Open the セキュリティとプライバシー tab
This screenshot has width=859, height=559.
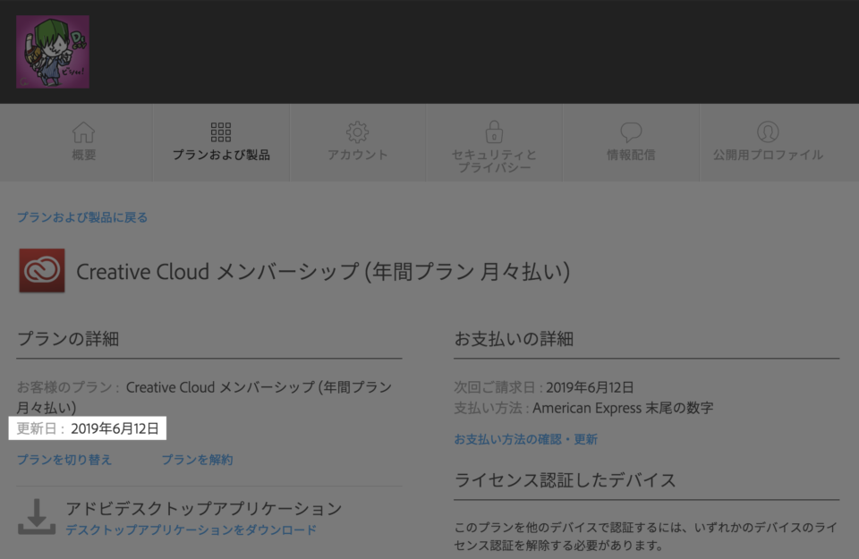pyautogui.click(x=494, y=142)
